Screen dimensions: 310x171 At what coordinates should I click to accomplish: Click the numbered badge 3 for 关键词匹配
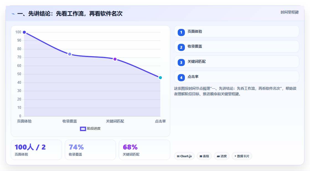tap(181, 63)
